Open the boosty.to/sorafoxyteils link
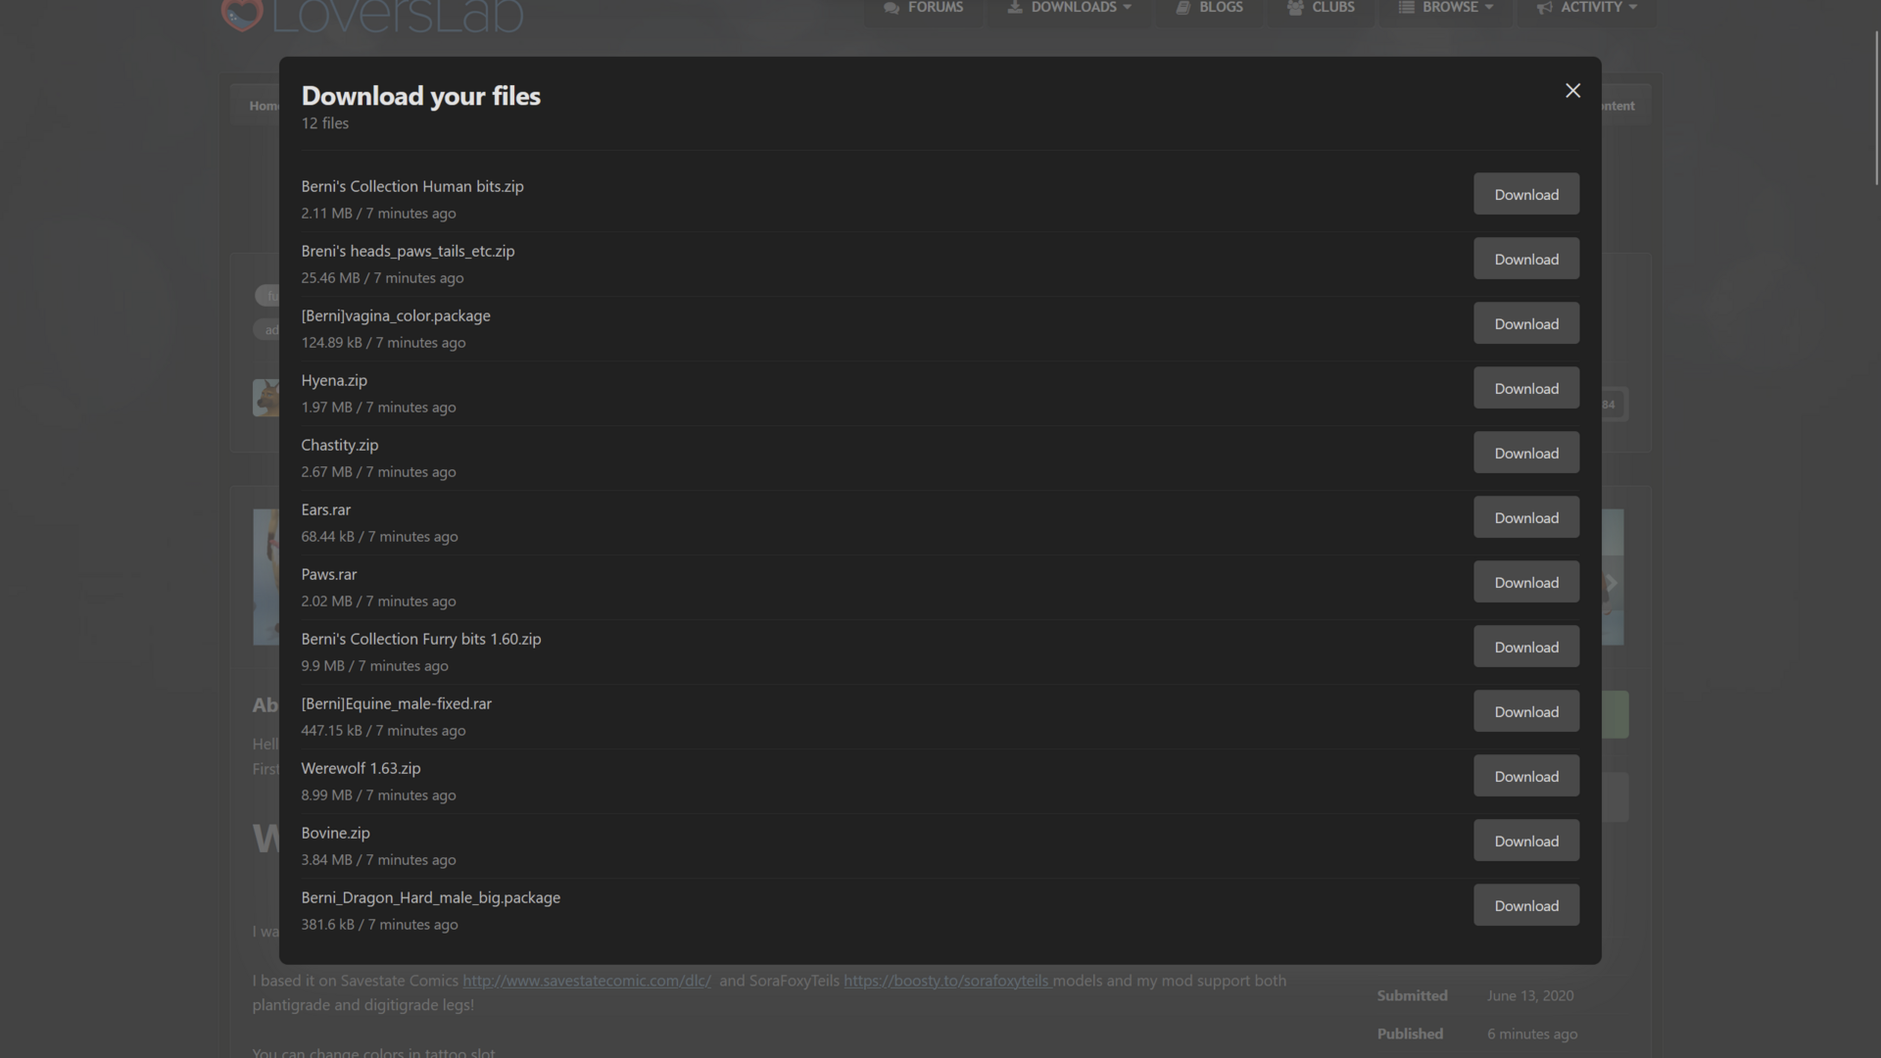The image size is (1881, 1058). tap(947, 981)
